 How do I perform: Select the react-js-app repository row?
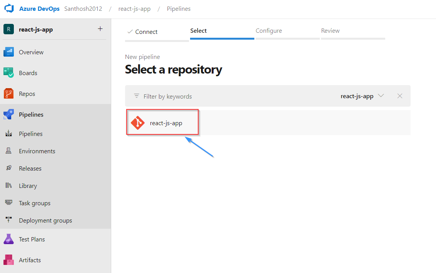click(x=268, y=123)
